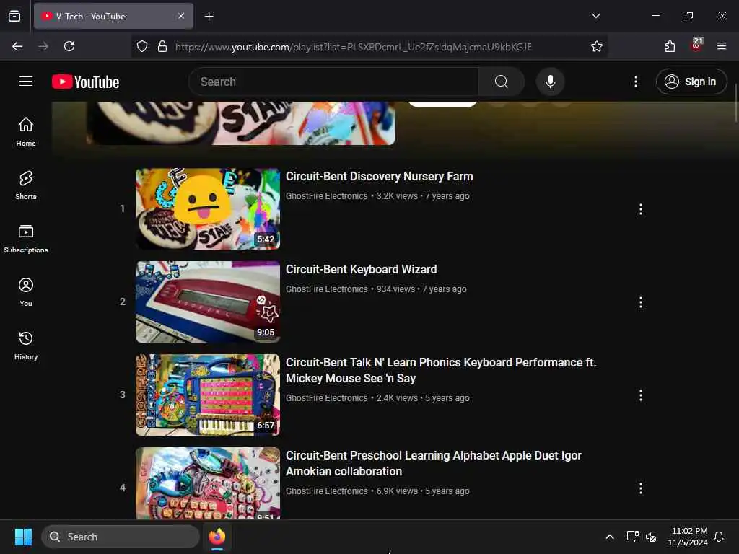Open options for Talk N' Learn Phonics video

[x=641, y=395]
